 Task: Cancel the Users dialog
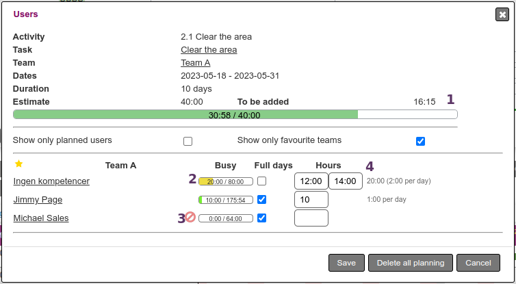(x=478, y=263)
